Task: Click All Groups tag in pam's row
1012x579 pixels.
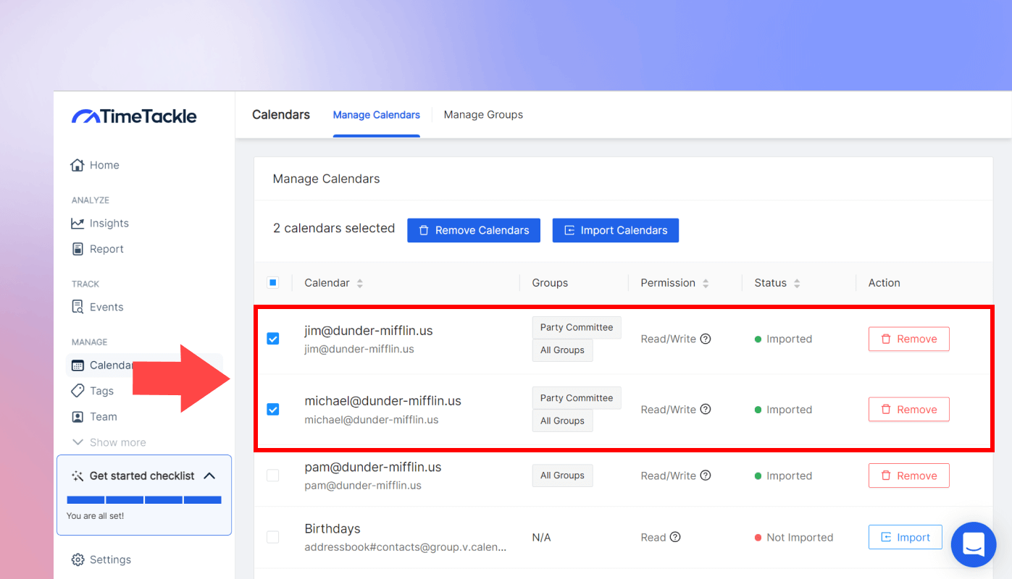Action: coord(562,476)
